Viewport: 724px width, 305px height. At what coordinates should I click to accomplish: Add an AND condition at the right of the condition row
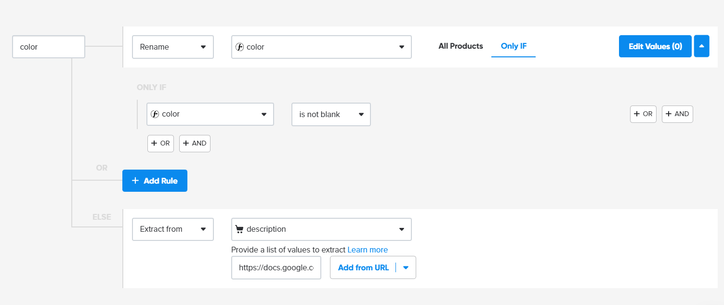pyautogui.click(x=677, y=114)
